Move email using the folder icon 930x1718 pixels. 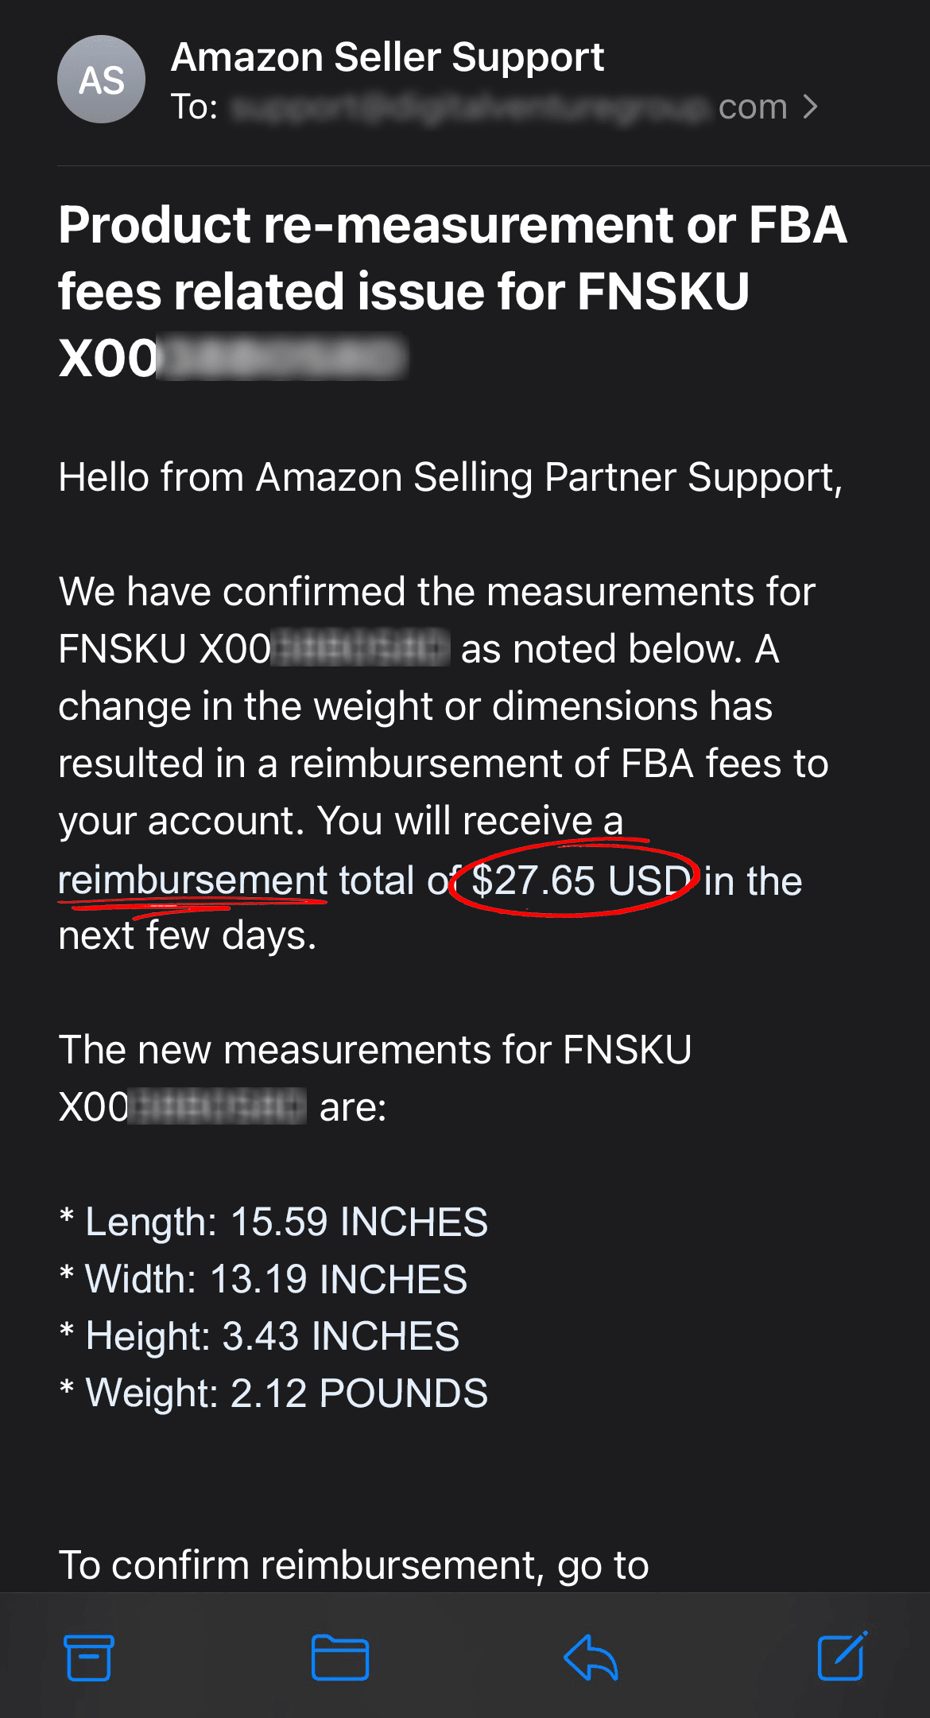tap(339, 1658)
